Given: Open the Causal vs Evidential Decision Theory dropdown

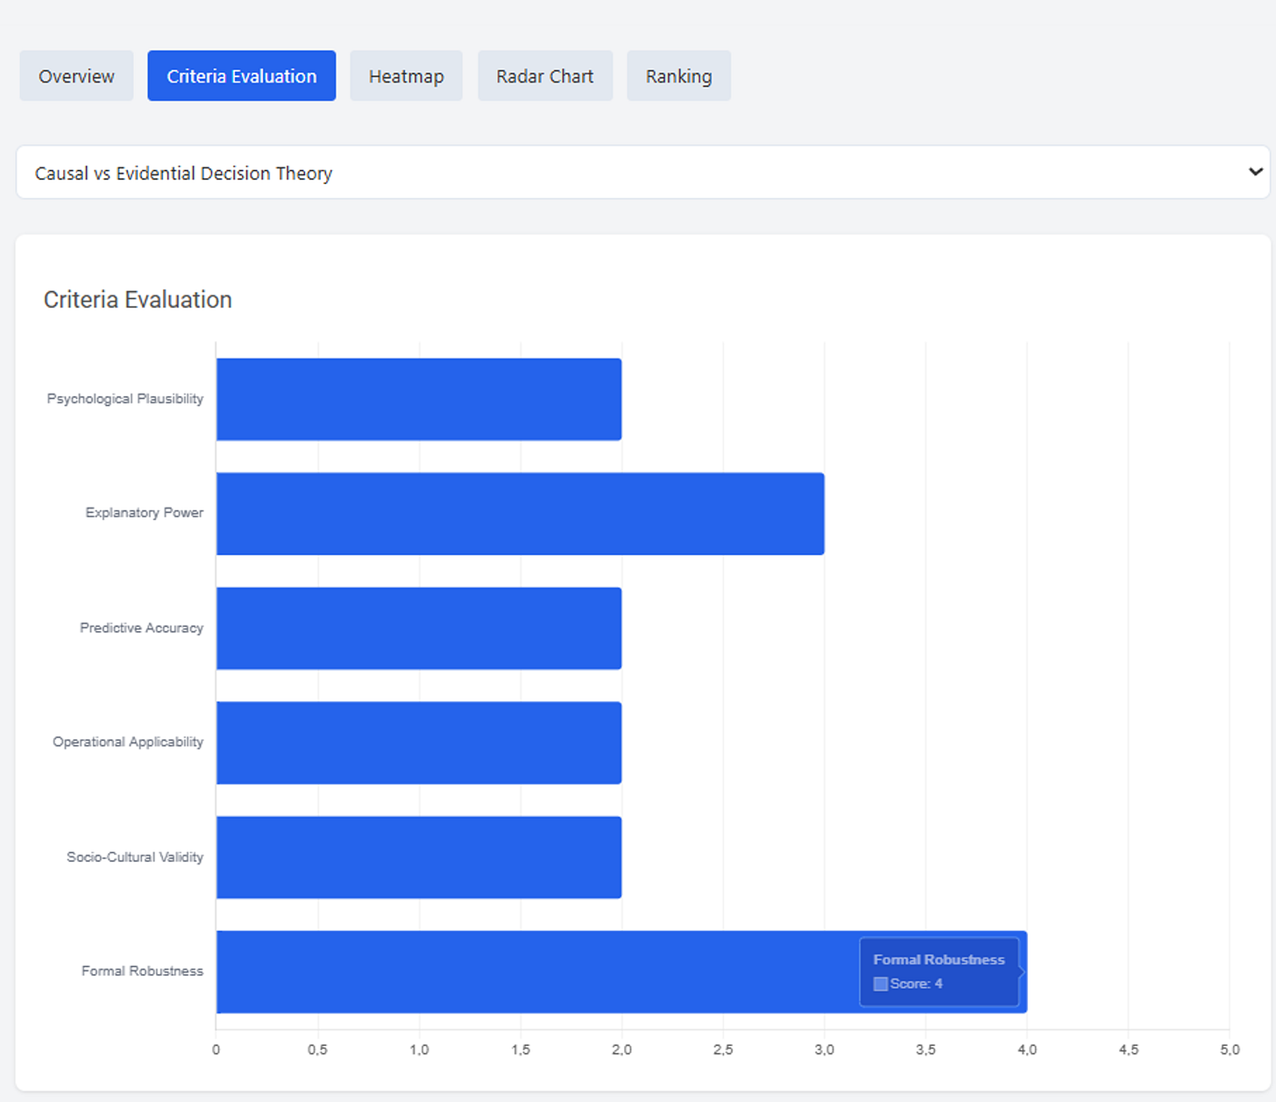Looking at the screenshot, I should point(642,173).
